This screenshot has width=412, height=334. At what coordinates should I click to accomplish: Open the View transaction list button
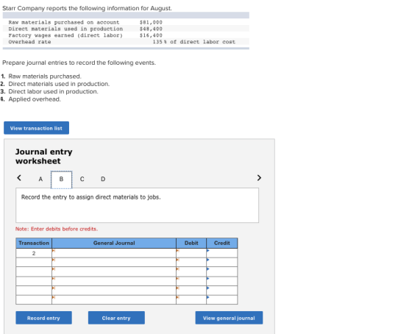point(36,128)
